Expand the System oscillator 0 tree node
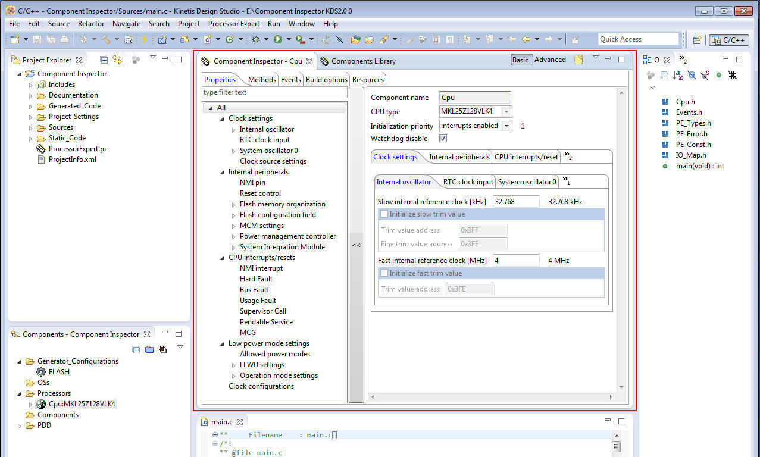This screenshot has width=760, height=457. (234, 151)
